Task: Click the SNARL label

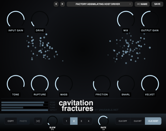Action: 126,95
